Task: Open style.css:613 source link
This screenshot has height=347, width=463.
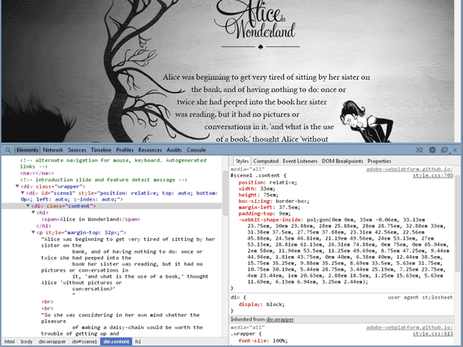Action: (432, 334)
